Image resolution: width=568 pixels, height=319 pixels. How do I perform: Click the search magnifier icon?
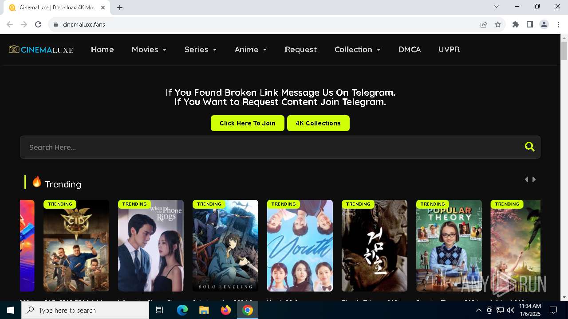click(529, 147)
